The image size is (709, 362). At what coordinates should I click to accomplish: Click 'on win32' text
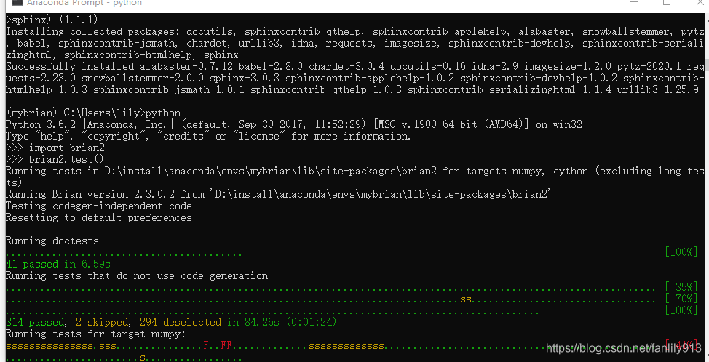559,124
